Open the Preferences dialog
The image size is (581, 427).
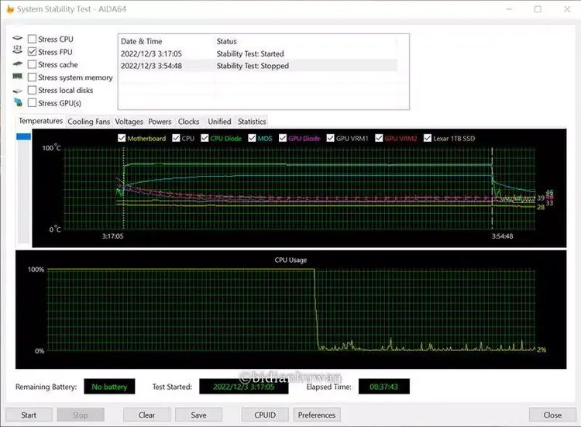(x=317, y=415)
